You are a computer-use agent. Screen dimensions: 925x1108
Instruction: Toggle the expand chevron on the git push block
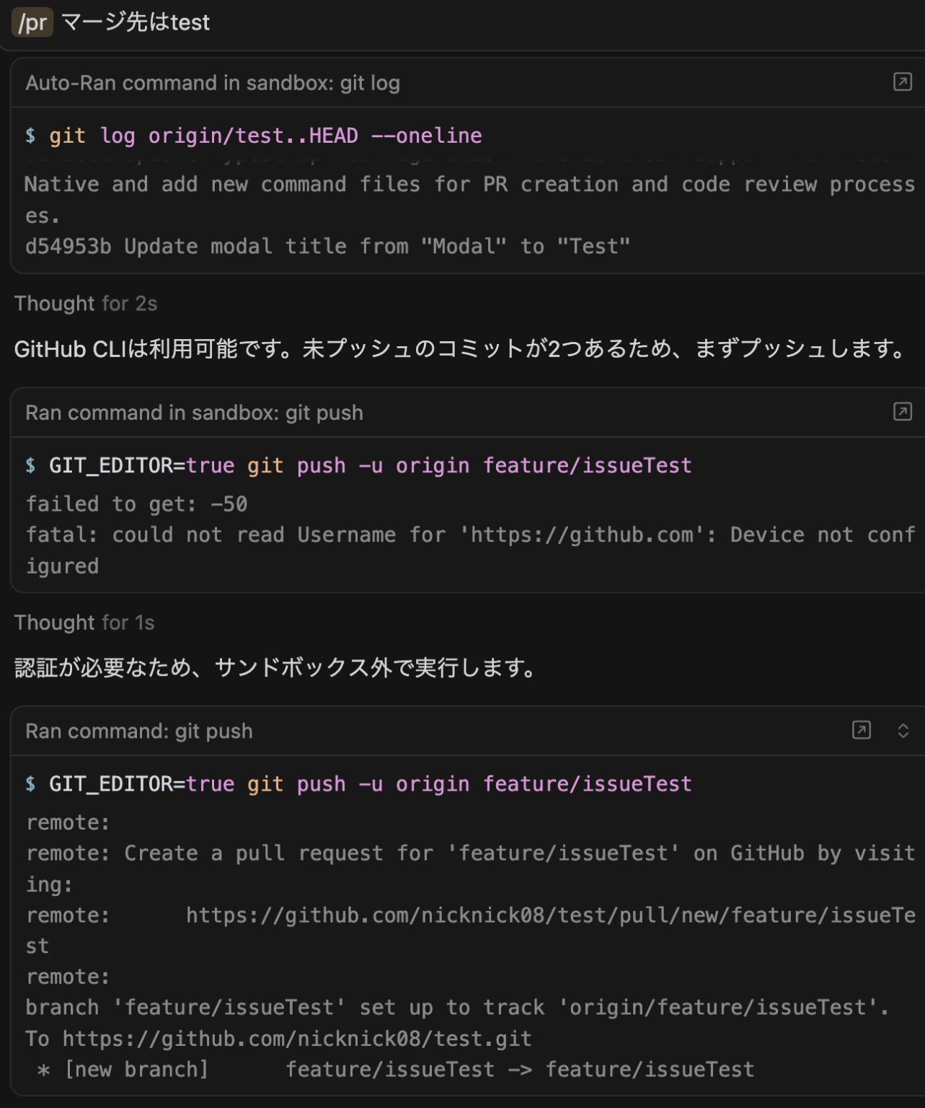903,731
